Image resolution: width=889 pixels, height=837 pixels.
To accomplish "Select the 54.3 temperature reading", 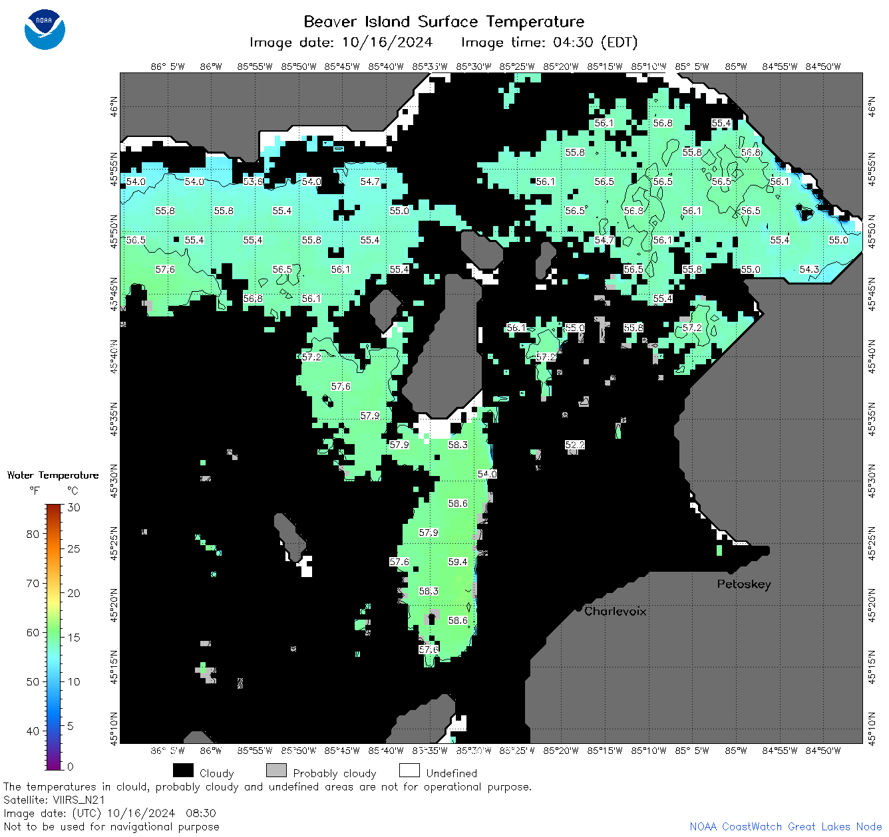I will point(809,269).
